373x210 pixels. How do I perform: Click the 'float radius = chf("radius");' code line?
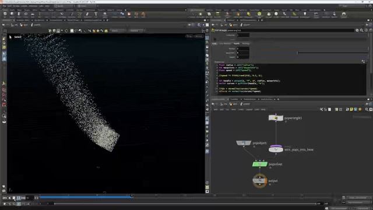pos(236,65)
